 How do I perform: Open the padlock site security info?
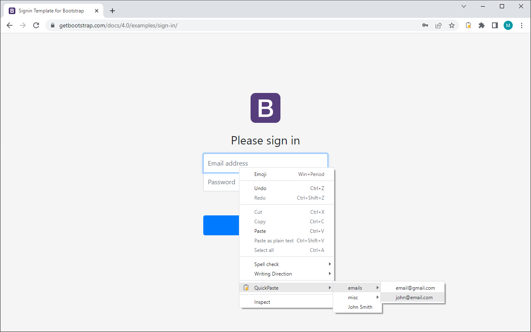click(x=52, y=25)
